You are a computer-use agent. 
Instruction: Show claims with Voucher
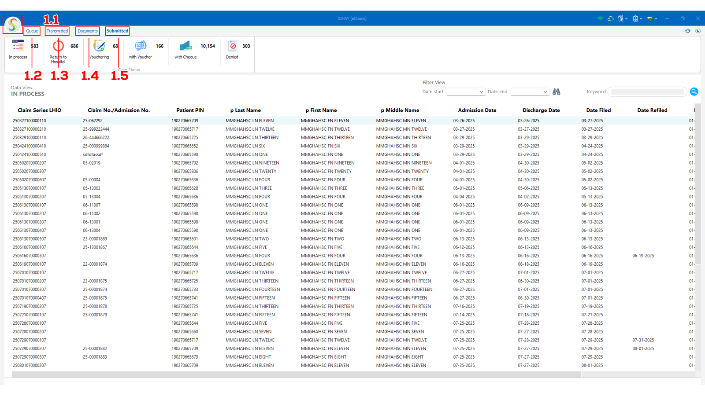[140, 46]
